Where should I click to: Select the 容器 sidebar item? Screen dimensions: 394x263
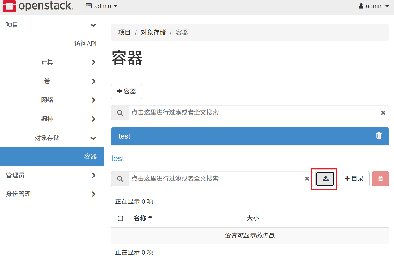tap(52, 156)
